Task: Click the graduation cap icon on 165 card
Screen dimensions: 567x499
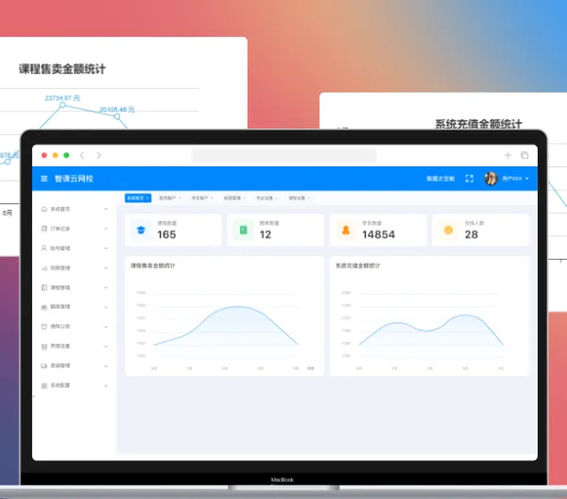Action: 141,230
